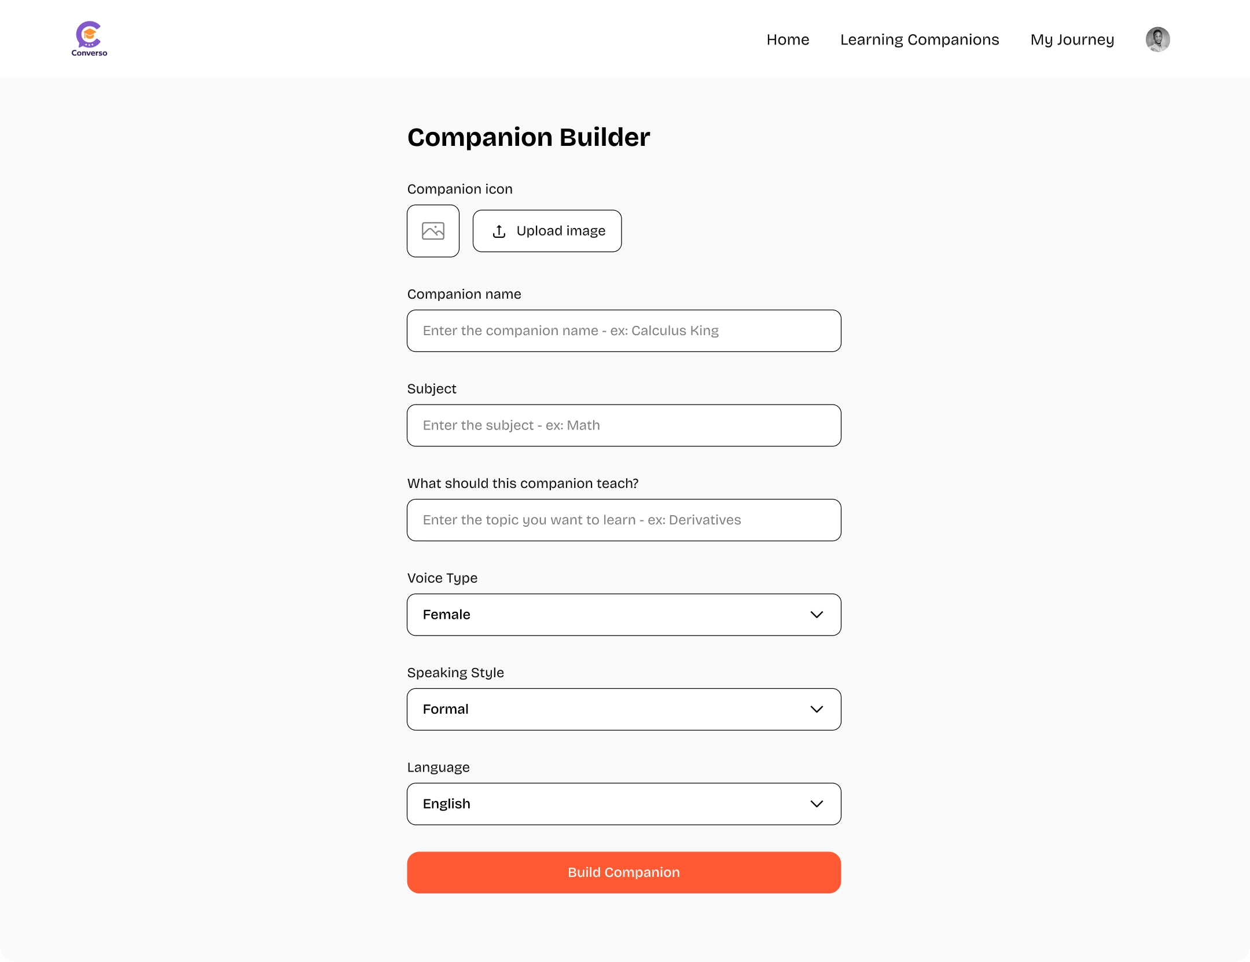Open the user profile avatar
Image resolution: width=1250 pixels, height=962 pixels.
click(x=1157, y=39)
